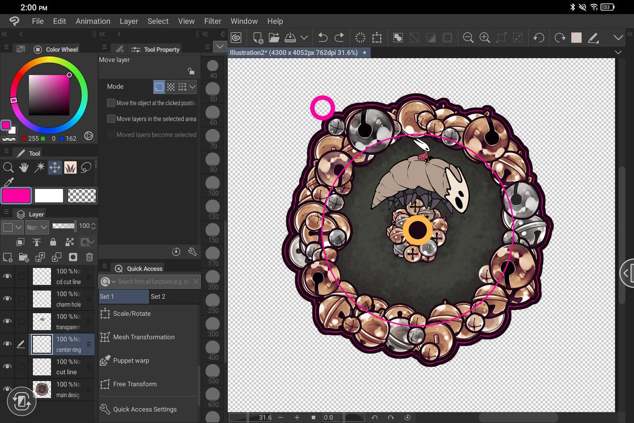Switch to the Set 2 tab

click(x=158, y=297)
